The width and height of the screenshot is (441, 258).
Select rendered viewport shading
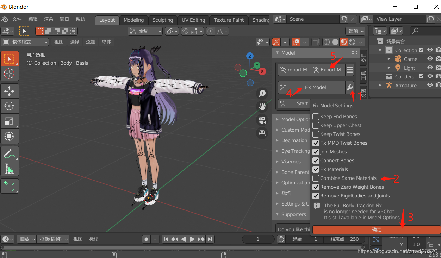[352, 42]
